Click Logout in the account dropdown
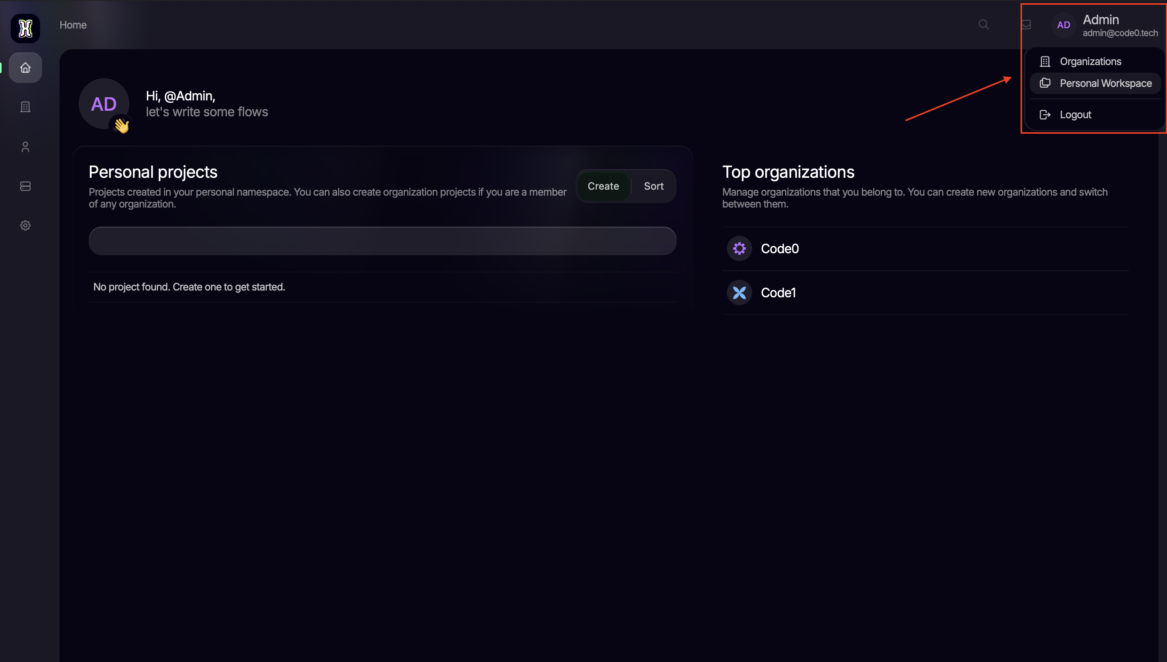Viewport: 1167px width, 662px height. pyautogui.click(x=1075, y=114)
